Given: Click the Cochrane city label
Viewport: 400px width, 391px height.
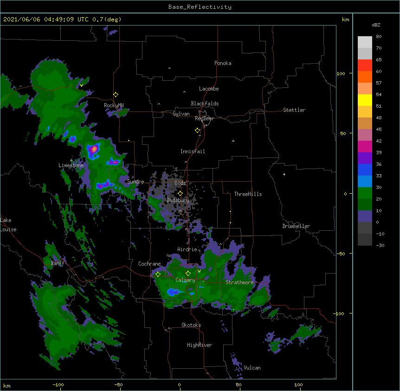Looking at the screenshot, I should (149, 264).
